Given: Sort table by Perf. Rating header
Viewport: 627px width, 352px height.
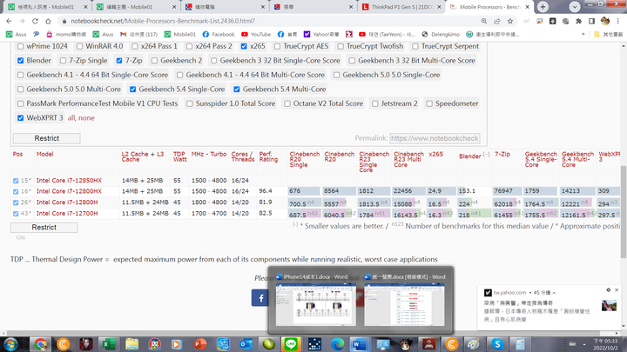Looking at the screenshot, I should [268, 156].
